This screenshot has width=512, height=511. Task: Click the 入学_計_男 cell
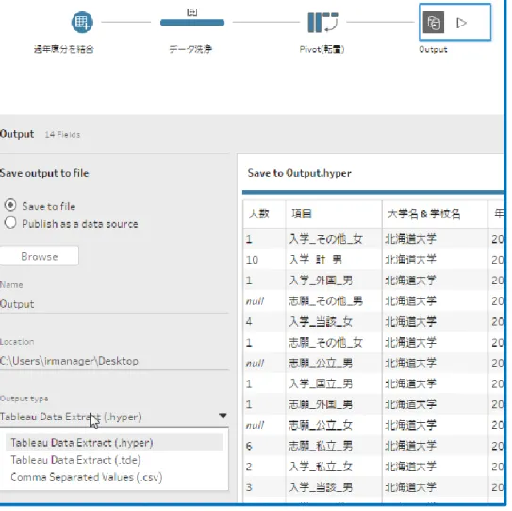click(x=334, y=260)
